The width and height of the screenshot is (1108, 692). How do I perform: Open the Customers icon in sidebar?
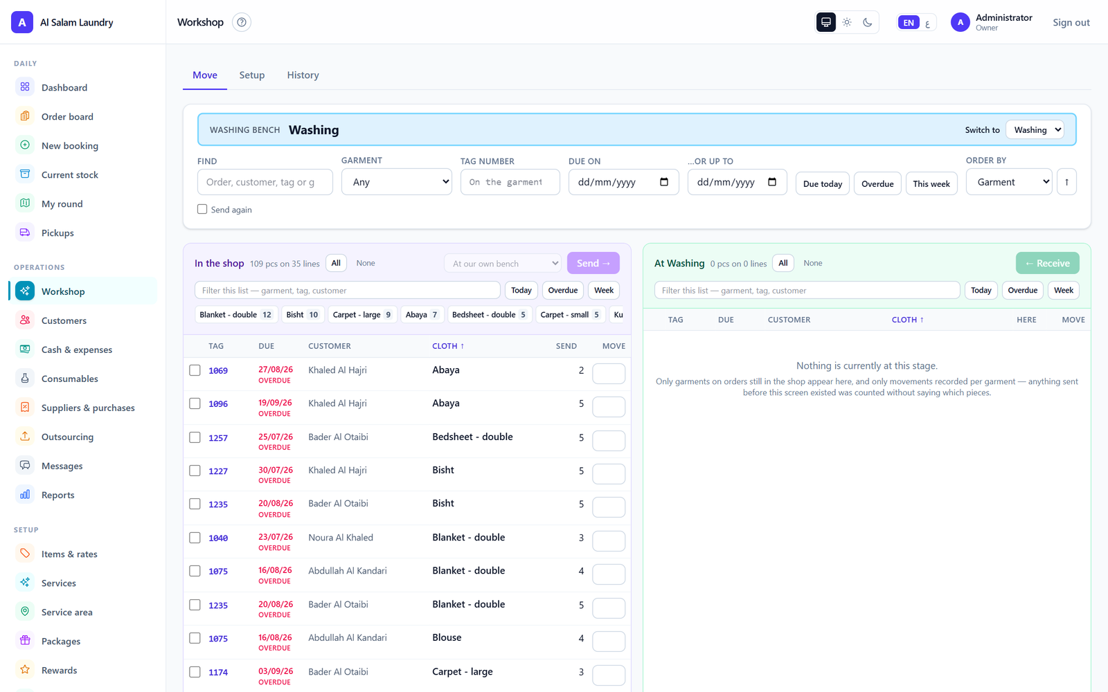[25, 320]
